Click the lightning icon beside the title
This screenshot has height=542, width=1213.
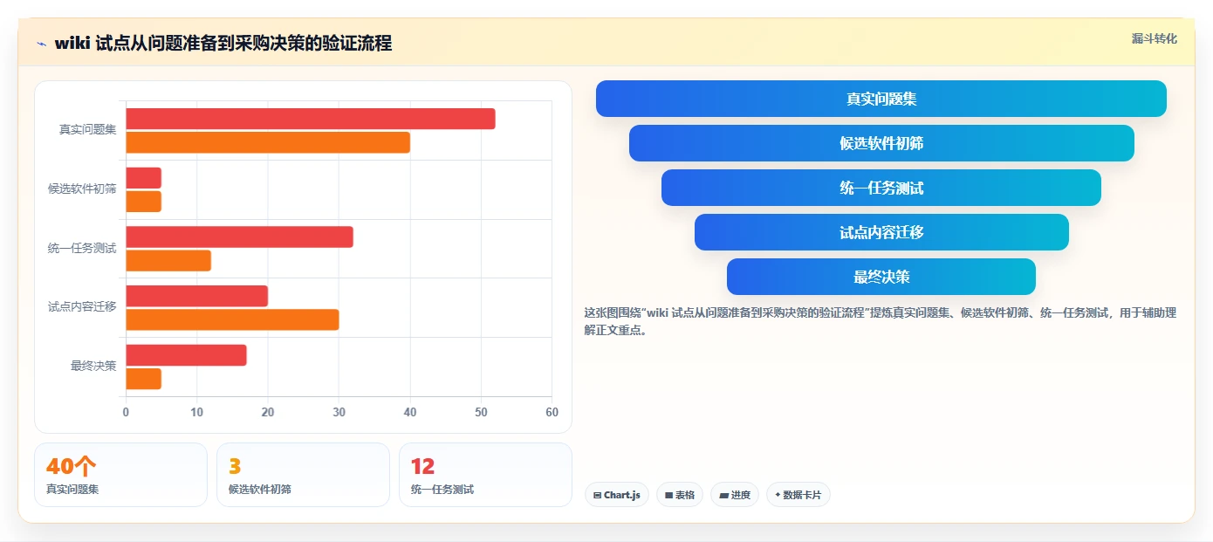coord(42,44)
